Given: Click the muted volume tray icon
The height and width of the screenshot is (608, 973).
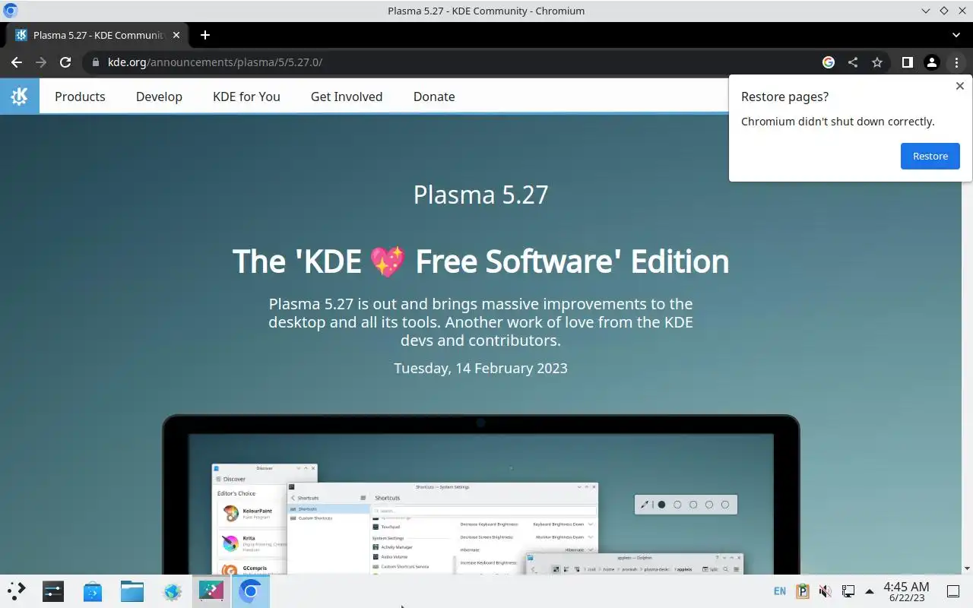Looking at the screenshot, I should [826, 591].
